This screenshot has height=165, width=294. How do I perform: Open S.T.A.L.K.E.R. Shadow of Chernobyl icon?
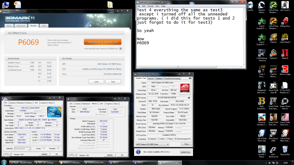[x=285, y=88]
